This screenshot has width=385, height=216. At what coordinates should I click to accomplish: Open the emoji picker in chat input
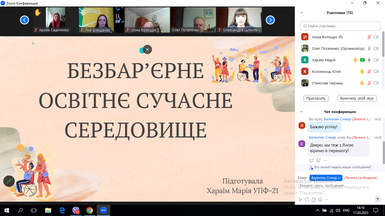(x=320, y=200)
